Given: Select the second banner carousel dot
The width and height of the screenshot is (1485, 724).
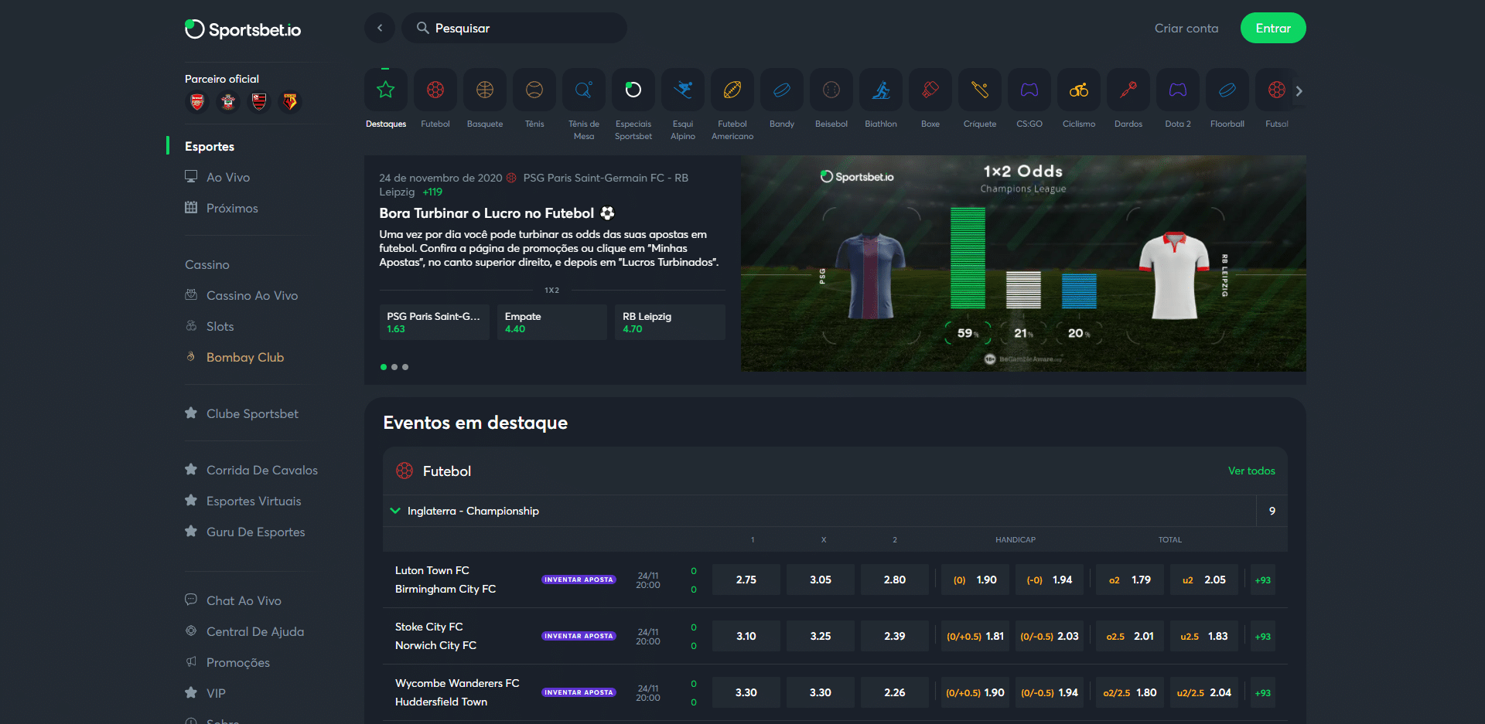Looking at the screenshot, I should [394, 367].
